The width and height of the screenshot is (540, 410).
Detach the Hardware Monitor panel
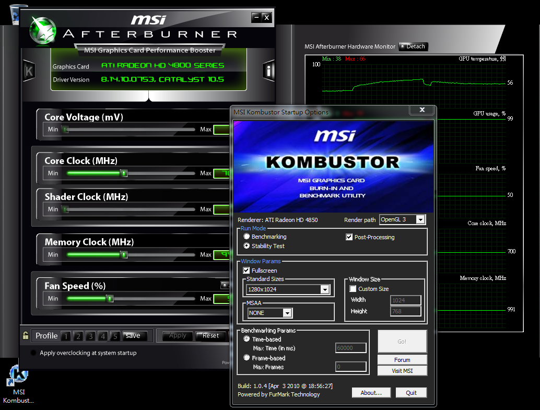[413, 46]
